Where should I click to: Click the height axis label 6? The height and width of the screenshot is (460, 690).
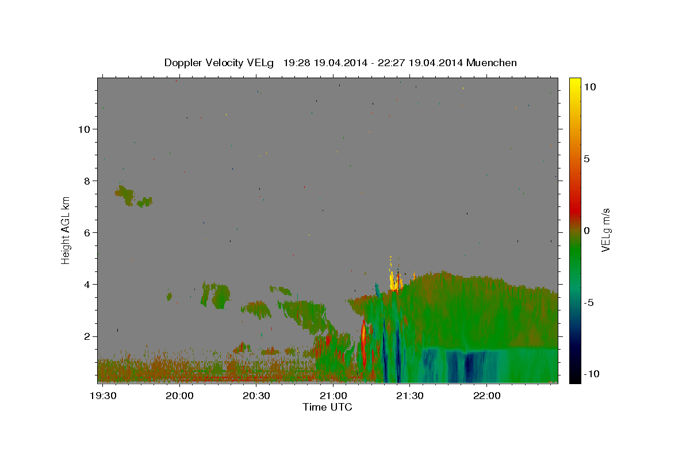click(88, 232)
